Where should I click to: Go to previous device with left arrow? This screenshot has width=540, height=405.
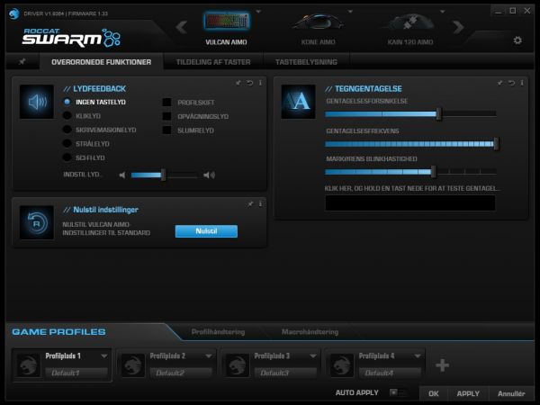[x=182, y=27]
